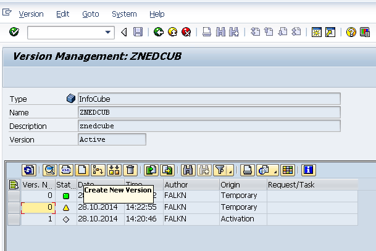The image size is (376, 251).
Task: Click the Customize Local Layout icon
Action: point(365,32)
